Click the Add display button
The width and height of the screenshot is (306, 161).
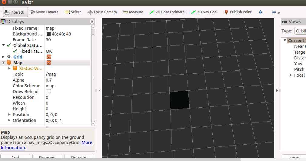tap(15, 156)
